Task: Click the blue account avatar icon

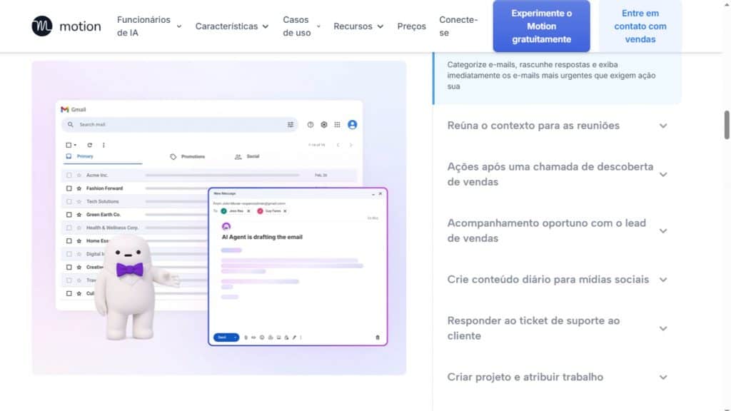Action: [352, 124]
